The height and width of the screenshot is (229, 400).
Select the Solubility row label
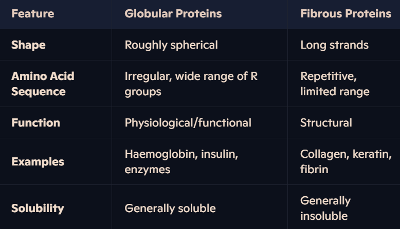coord(38,209)
